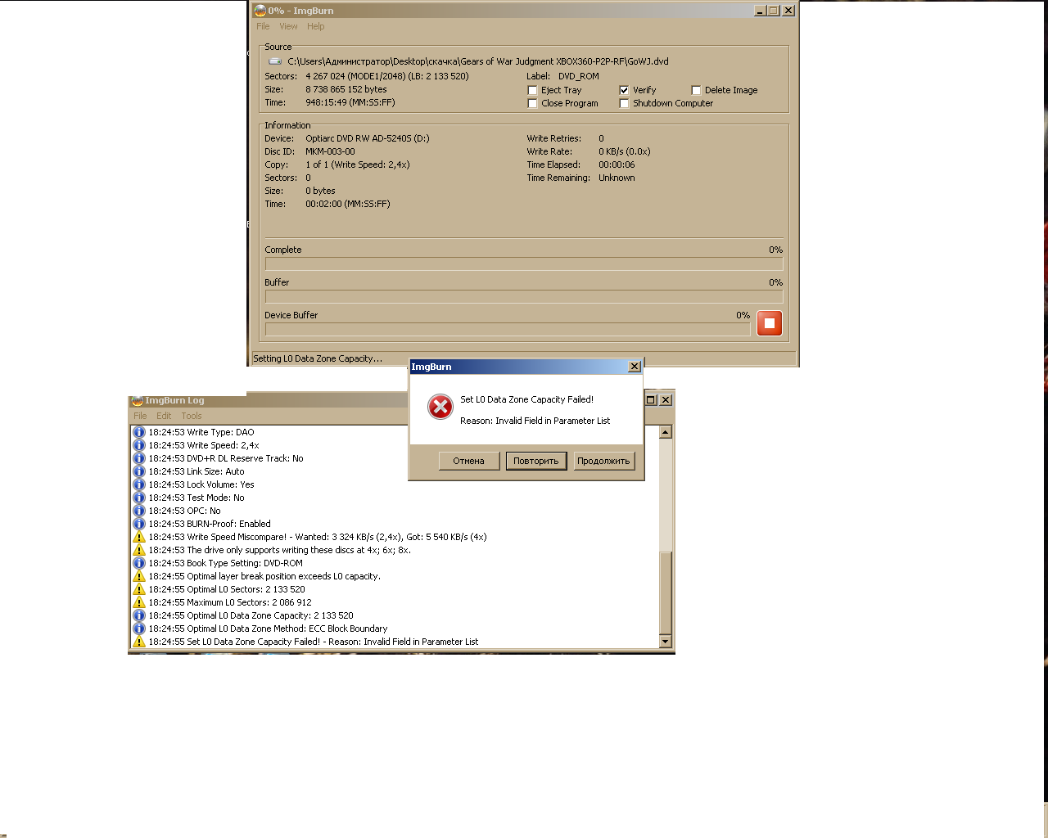Click the log scrollbar up arrow
The image size is (1048, 838).
tap(666, 432)
